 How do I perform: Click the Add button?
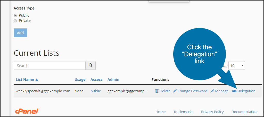tap(20, 33)
